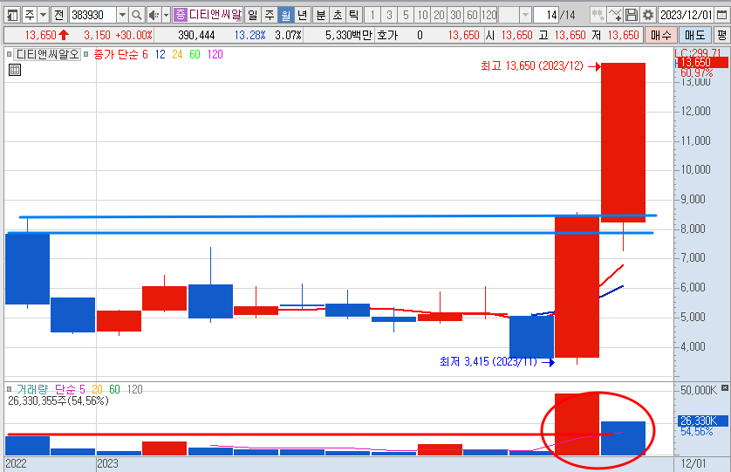Click the 종가 단순 indicator label

coord(116,55)
